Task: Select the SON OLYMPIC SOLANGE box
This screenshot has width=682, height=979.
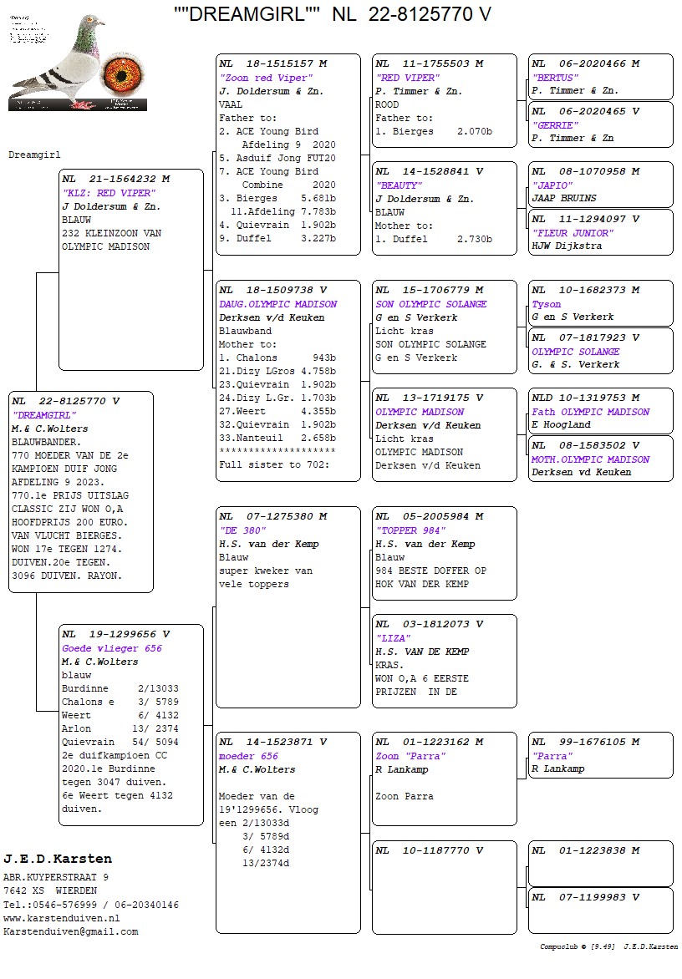Action: click(444, 327)
